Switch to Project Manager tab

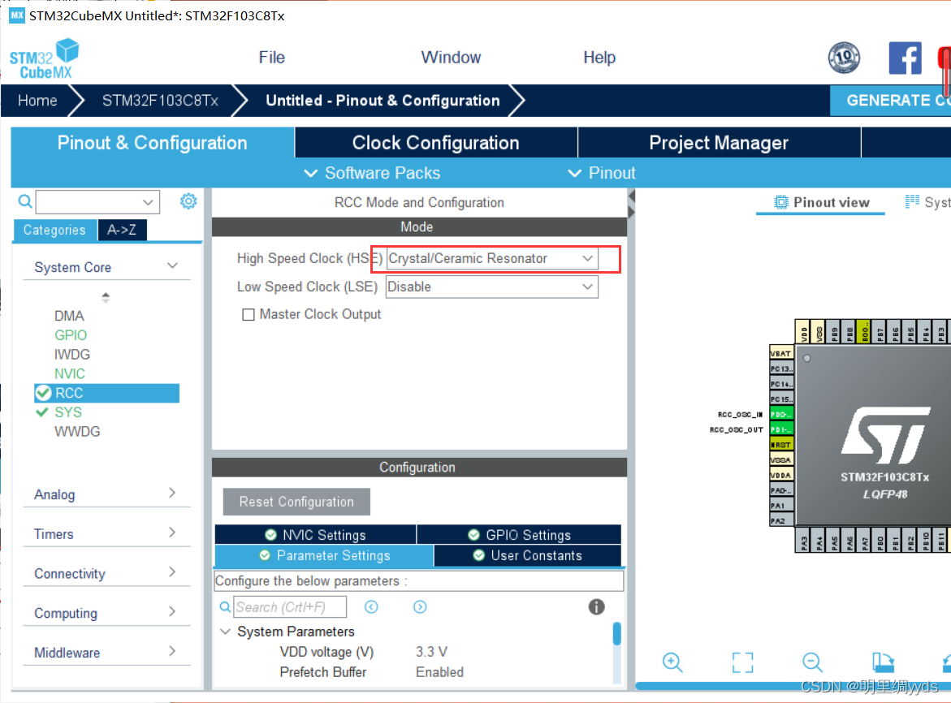pyautogui.click(x=719, y=142)
